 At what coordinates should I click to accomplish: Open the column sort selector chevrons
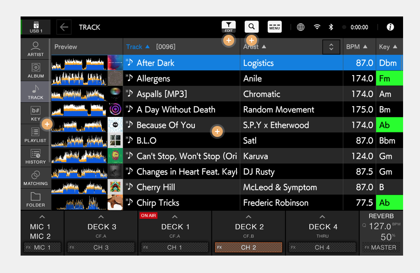[331, 47]
